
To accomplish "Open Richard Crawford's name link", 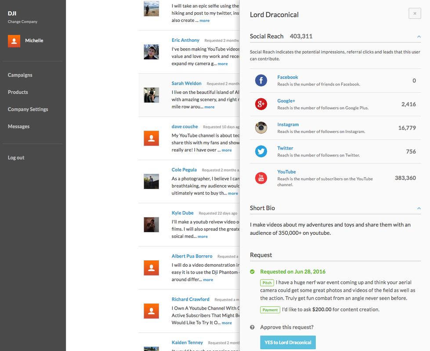I will tap(190, 299).
